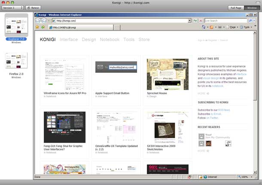This screenshot has height=185, width=262.
Task: Open the Sprocket House link
Action: (x=157, y=93)
